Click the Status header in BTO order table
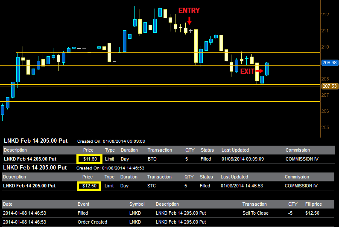The width and height of the screenshot is (339, 227). [207, 150]
